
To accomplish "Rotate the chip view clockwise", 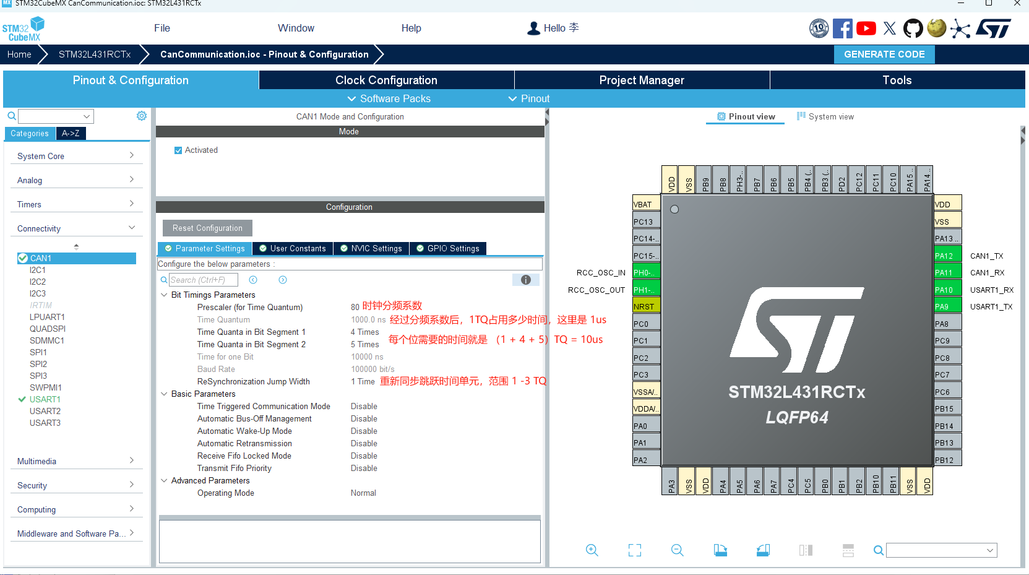I will [720, 550].
